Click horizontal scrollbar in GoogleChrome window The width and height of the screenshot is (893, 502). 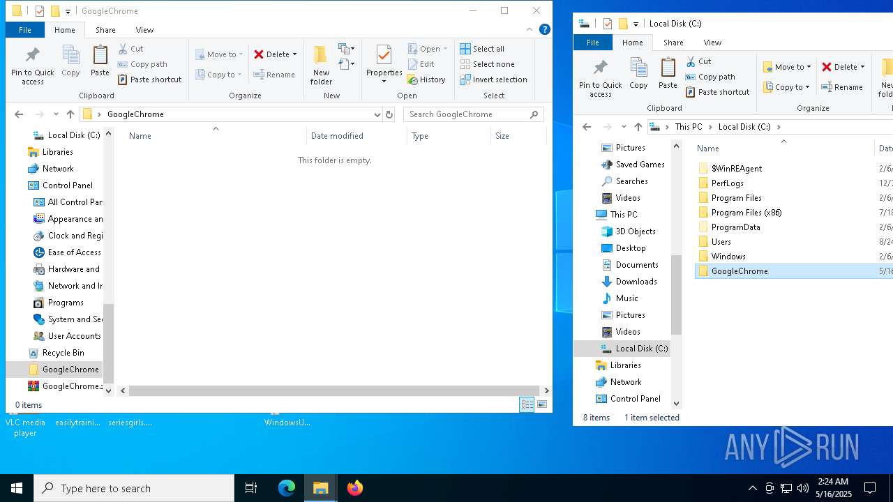click(x=334, y=391)
